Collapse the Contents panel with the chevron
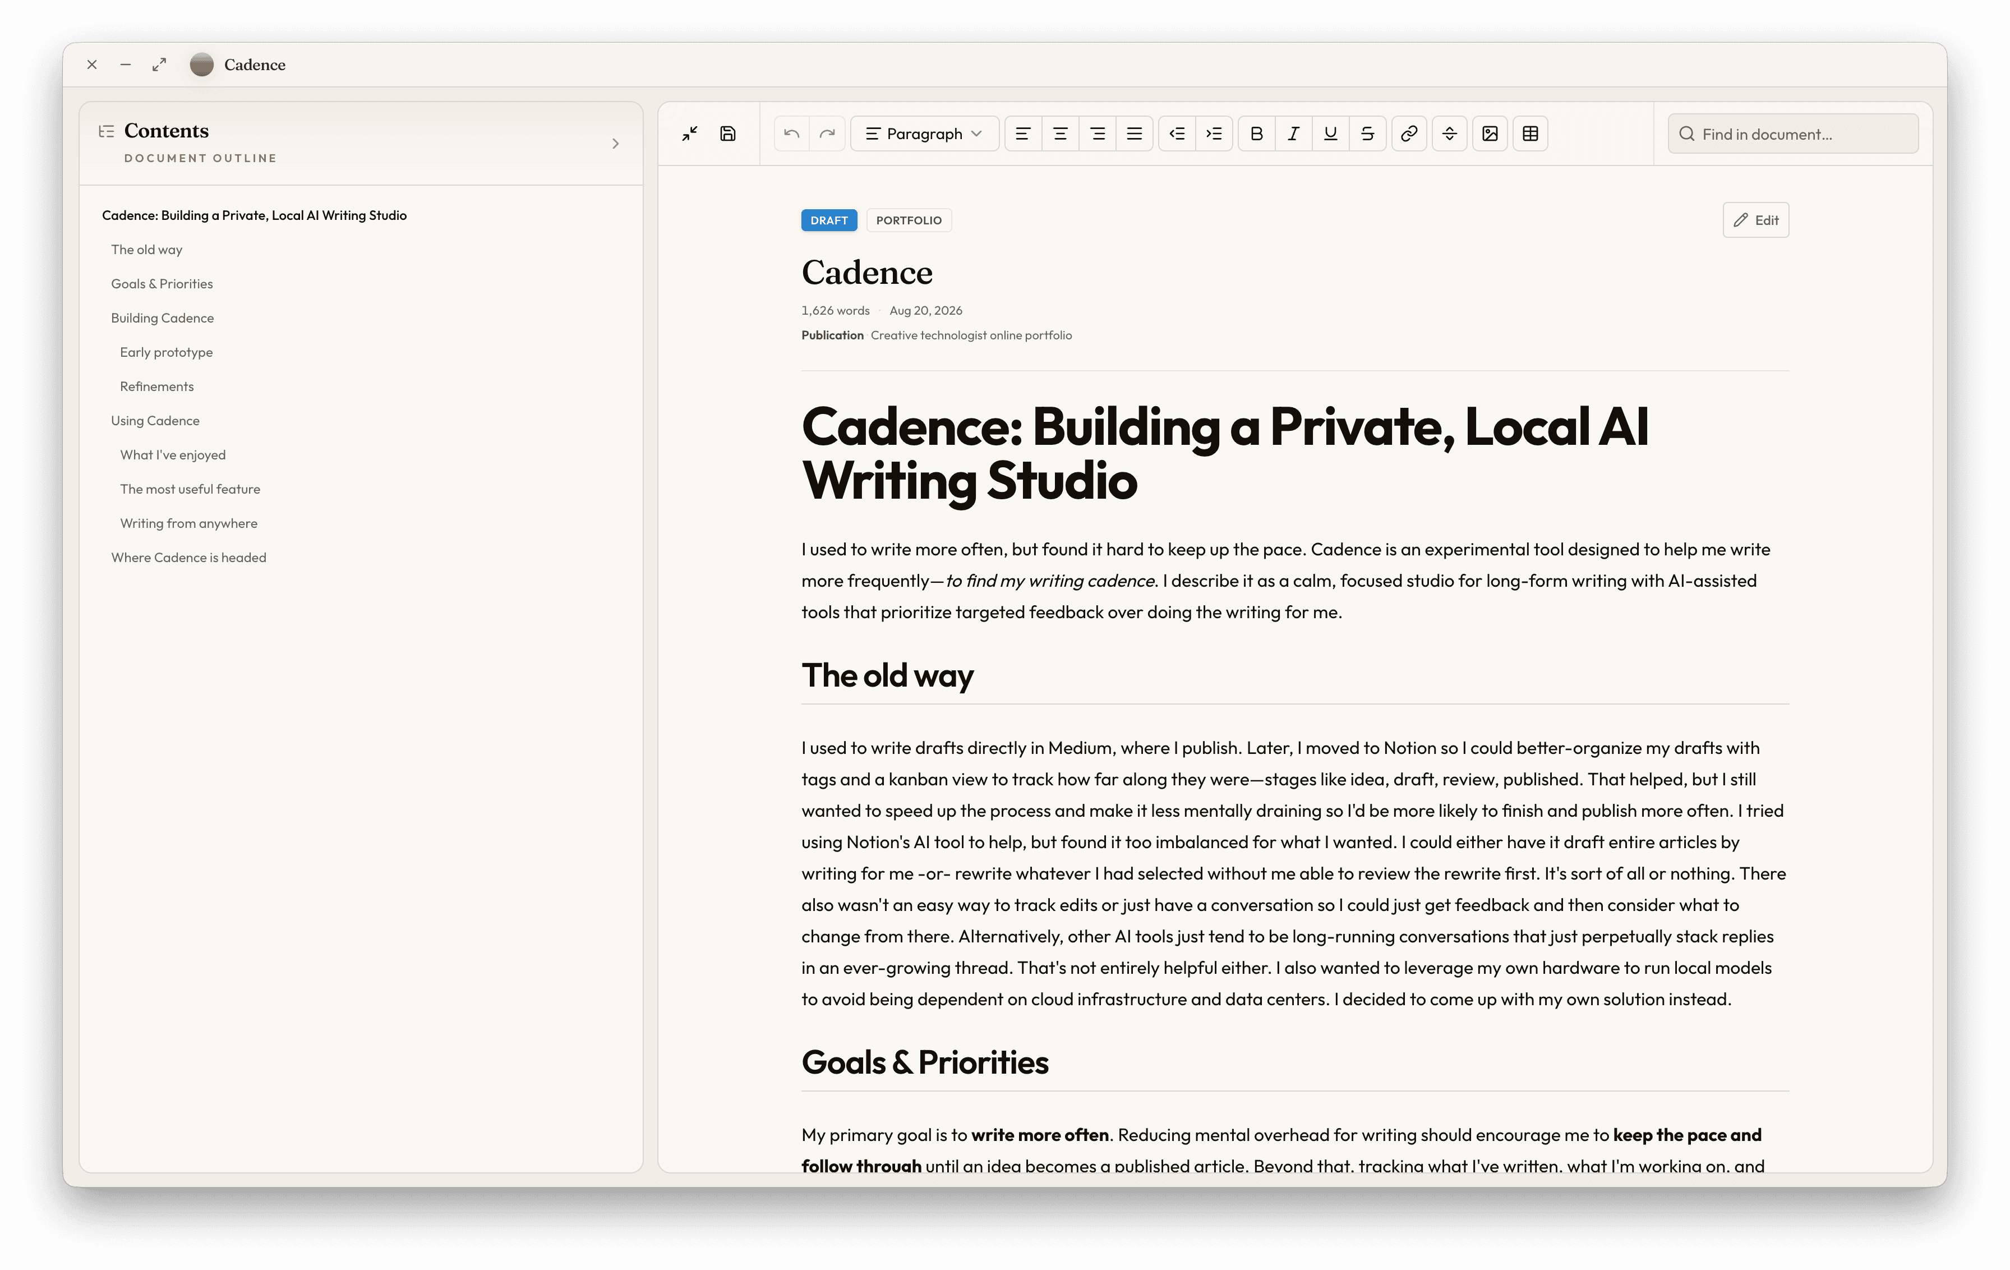 (x=615, y=144)
